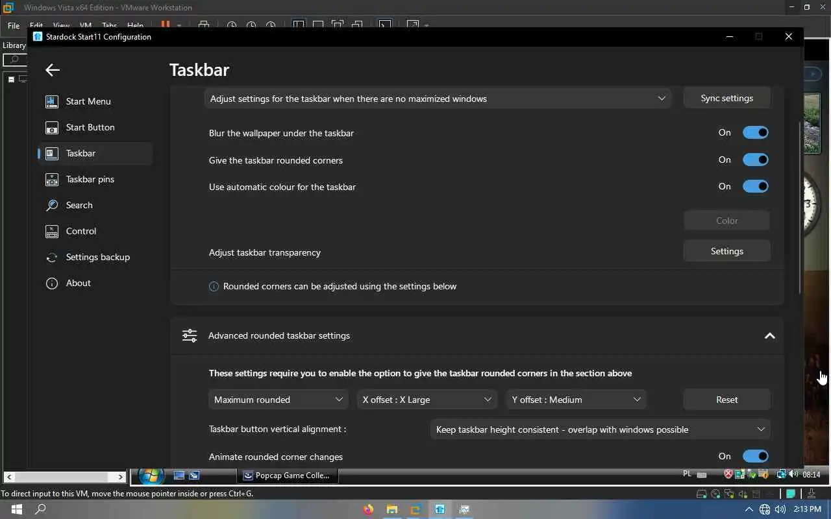Collapse Advanced rounded taskbar settings section
This screenshot has height=519, width=831.
[770, 335]
